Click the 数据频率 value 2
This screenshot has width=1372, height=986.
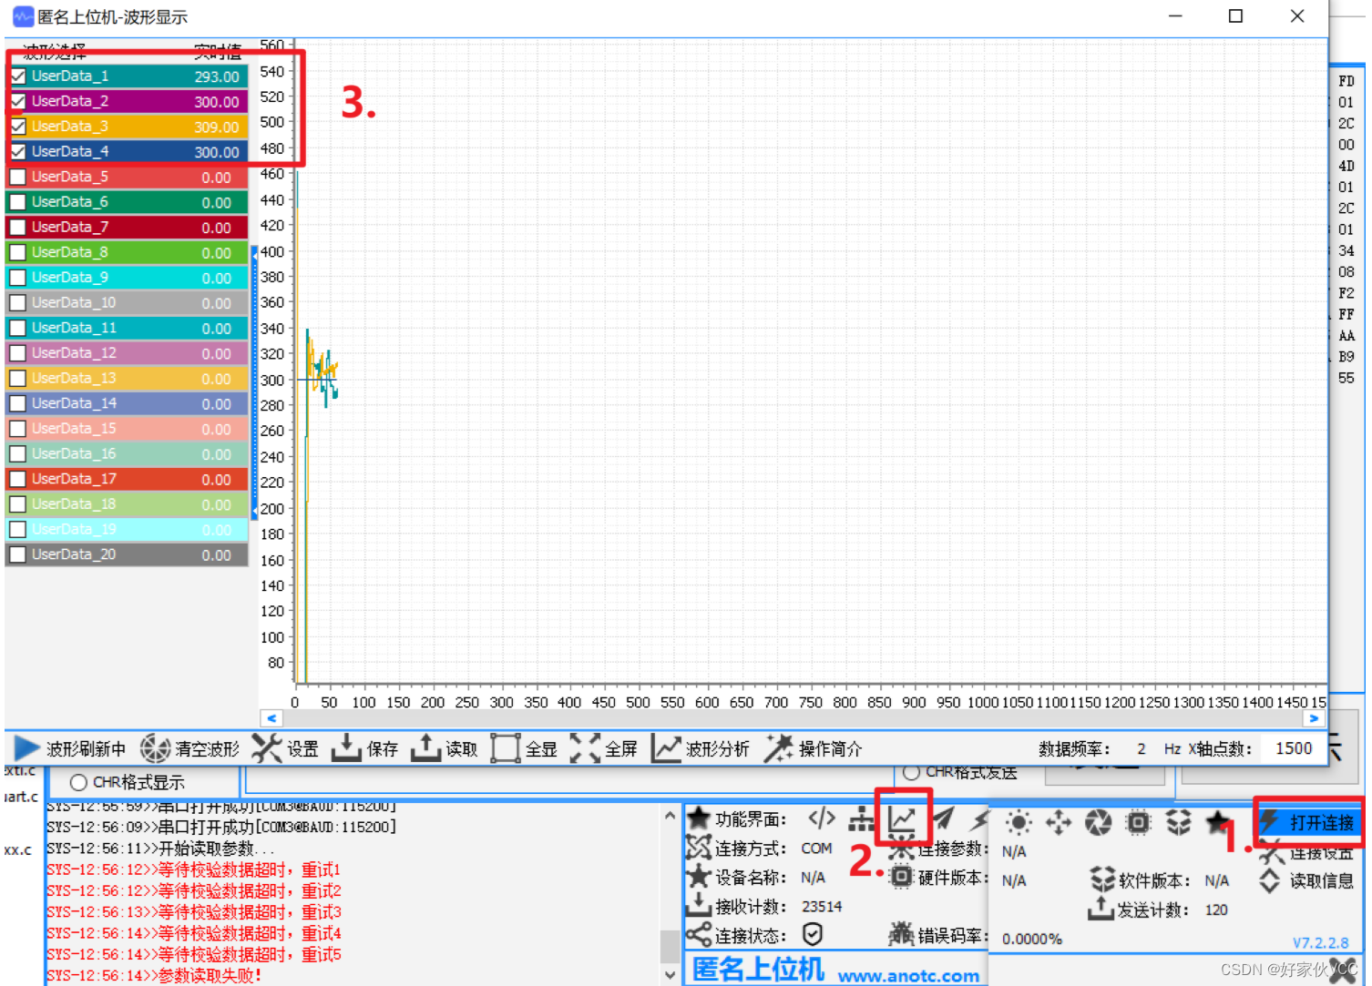(x=1141, y=748)
